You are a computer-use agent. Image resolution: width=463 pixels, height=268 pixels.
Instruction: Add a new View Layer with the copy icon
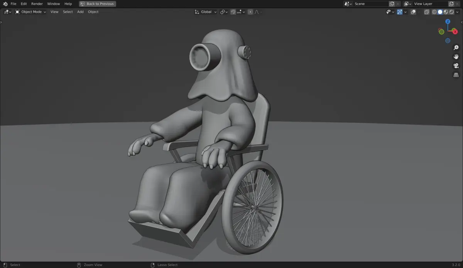click(x=451, y=4)
